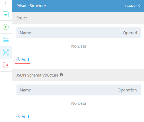This screenshot has height=122, width=144.
Task: Click the Struct section header
Action: (x=78, y=18)
